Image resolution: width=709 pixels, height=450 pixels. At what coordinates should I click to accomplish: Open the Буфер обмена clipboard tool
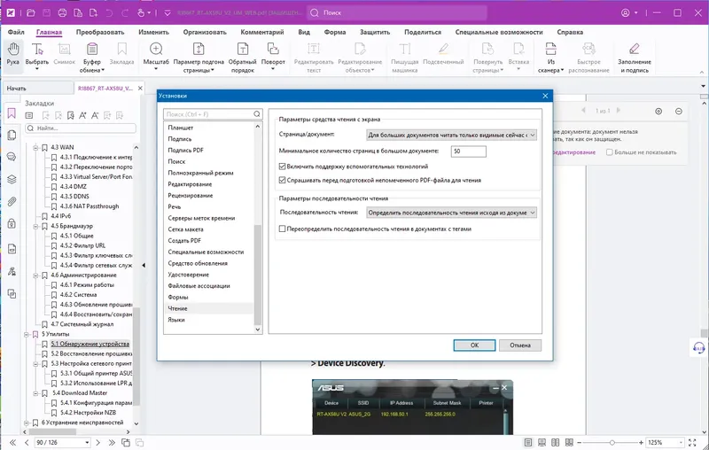(92, 57)
